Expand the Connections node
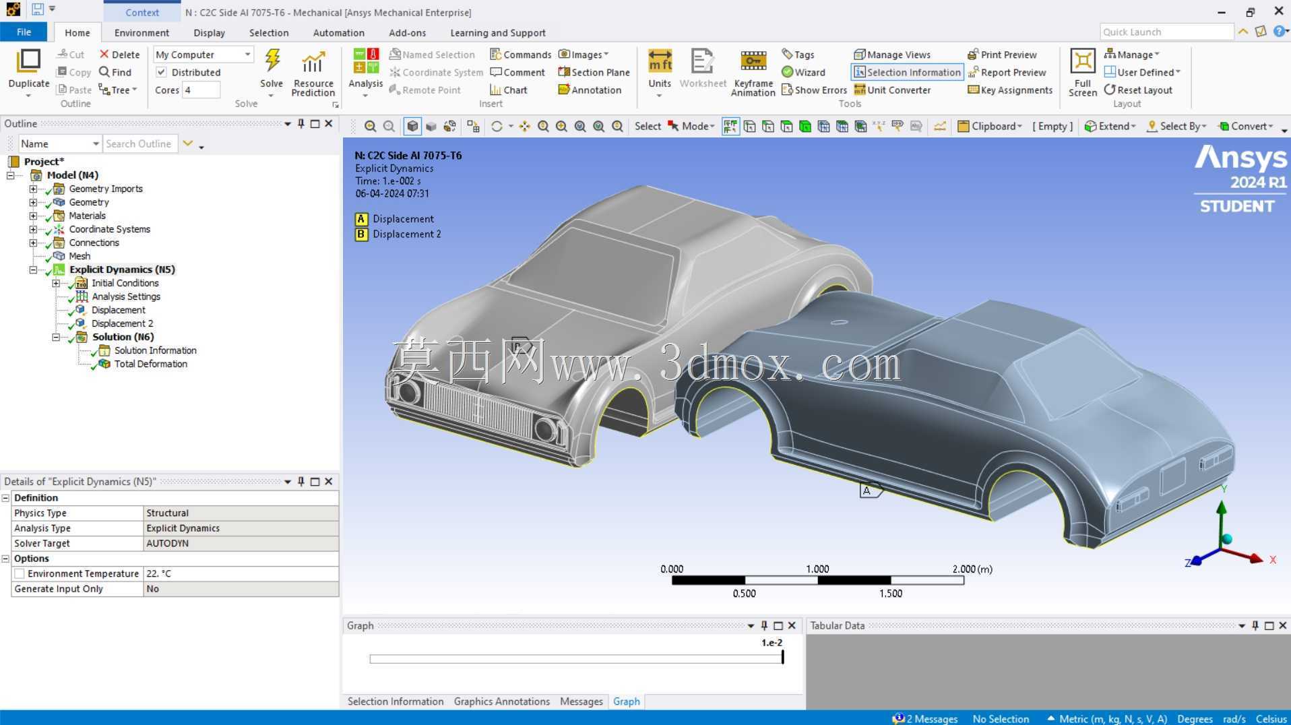Image resolution: width=1291 pixels, height=725 pixels. [x=33, y=243]
